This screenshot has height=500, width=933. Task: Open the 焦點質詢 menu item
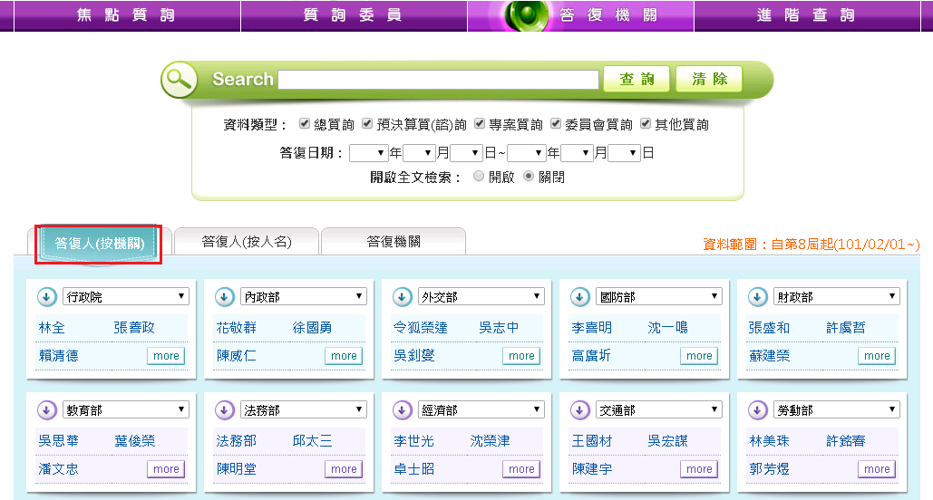(127, 15)
